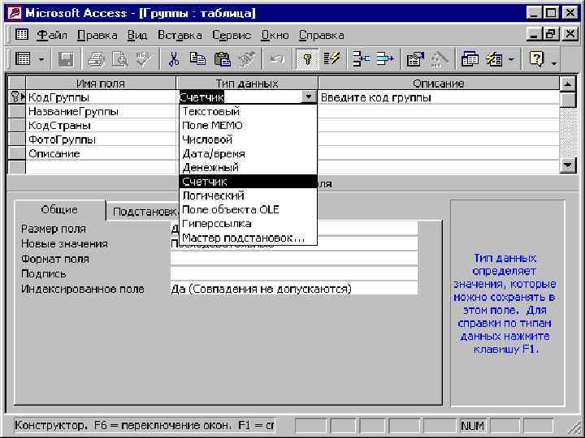This screenshot has height=438, width=585.
Task: Choose Числовой from data type list
Action: coord(248,140)
